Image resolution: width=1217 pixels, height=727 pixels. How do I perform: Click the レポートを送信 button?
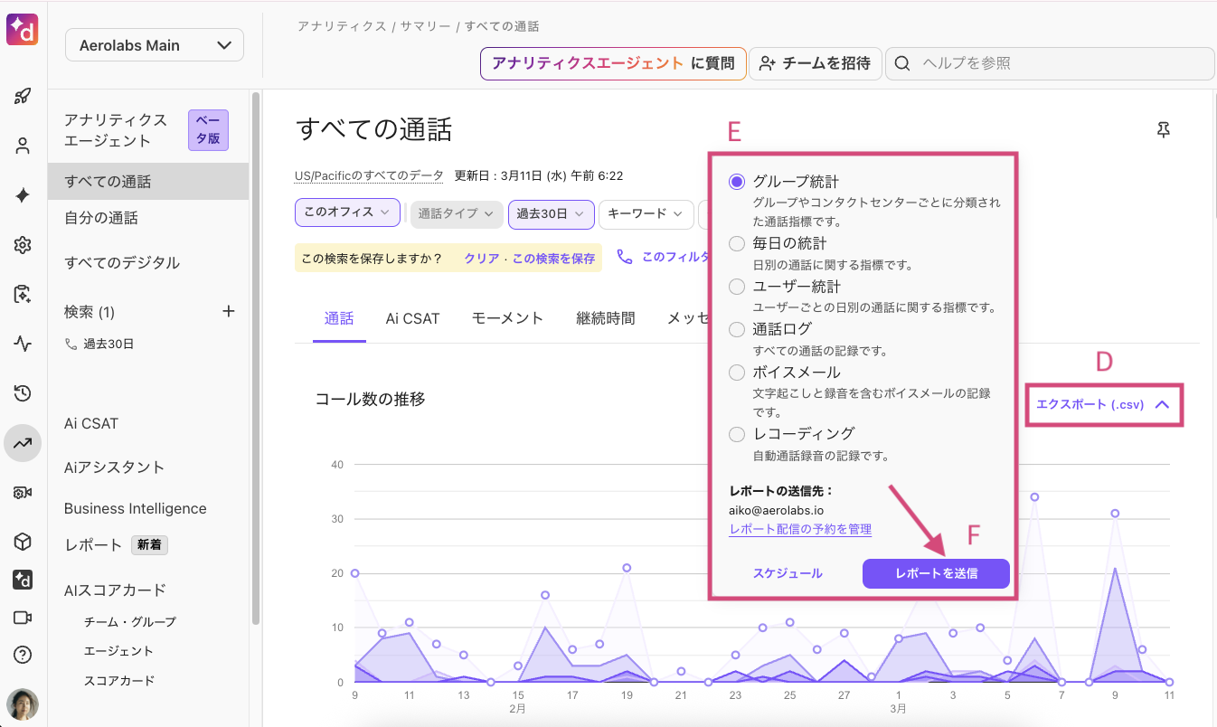[936, 573]
